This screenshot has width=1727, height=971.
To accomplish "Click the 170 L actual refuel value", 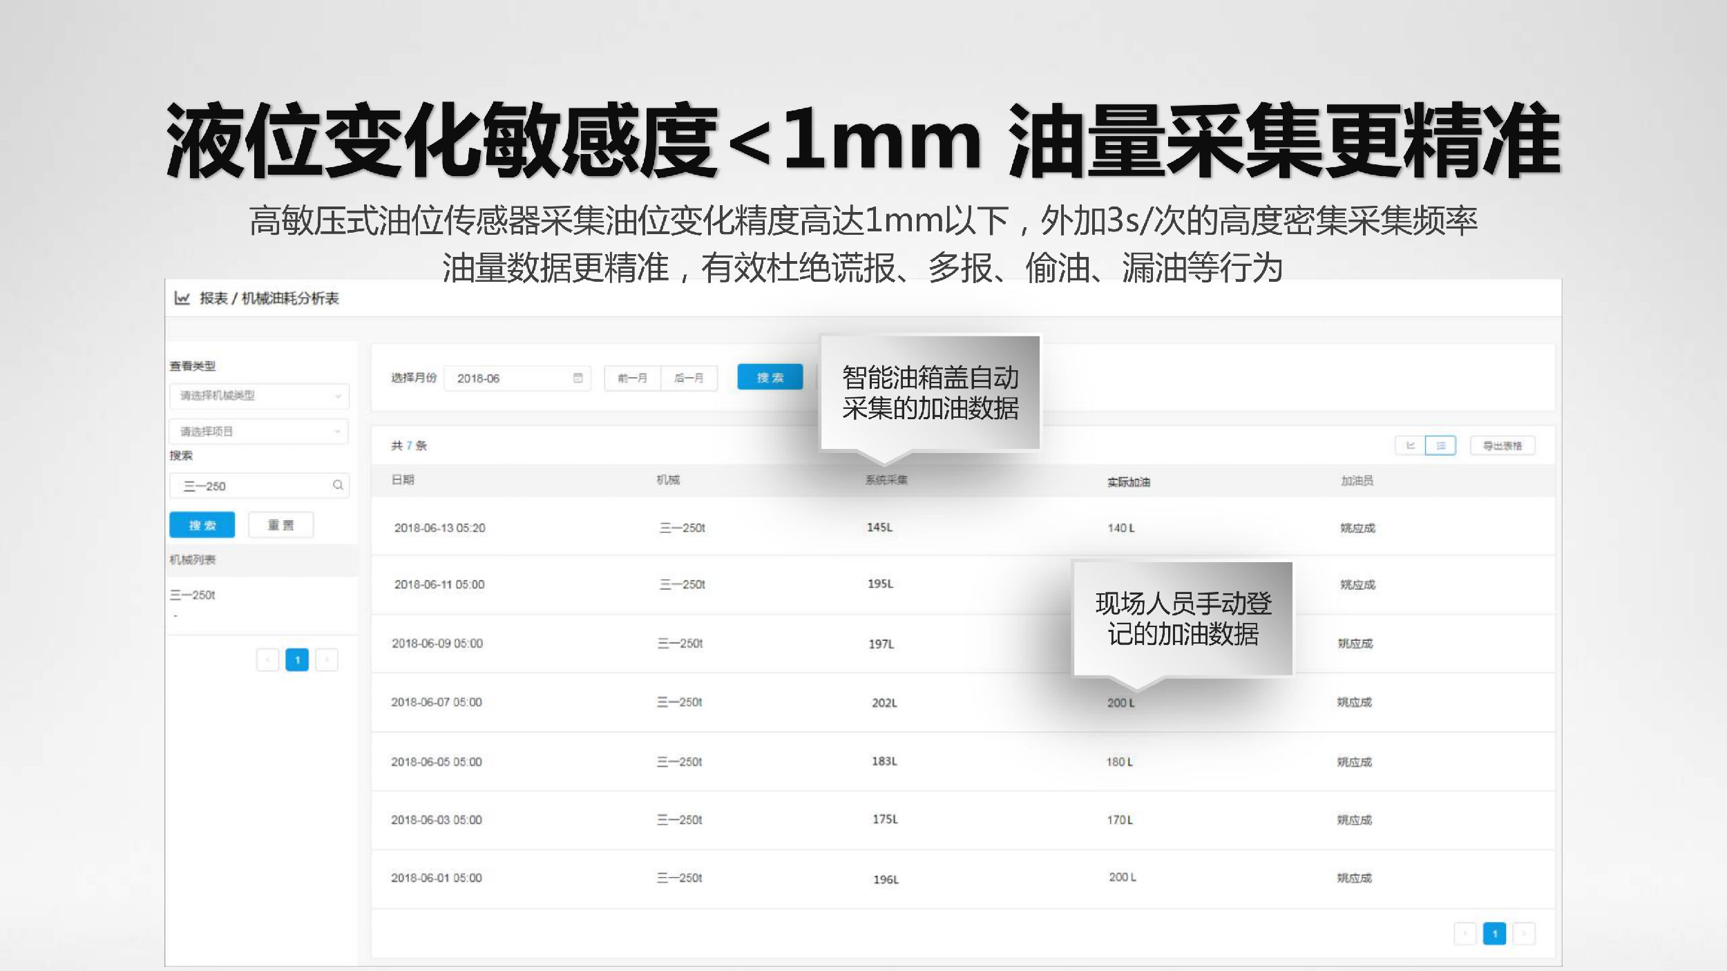I will [x=1120, y=820].
